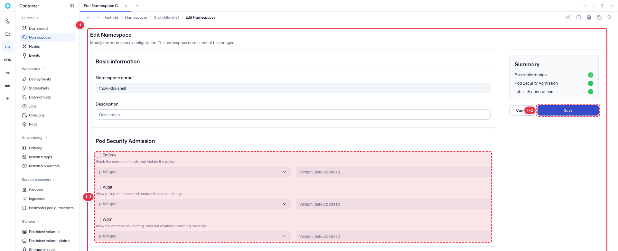Open the Warn privileged level dropdown
The height and width of the screenshot is (251, 618).
tap(193, 236)
